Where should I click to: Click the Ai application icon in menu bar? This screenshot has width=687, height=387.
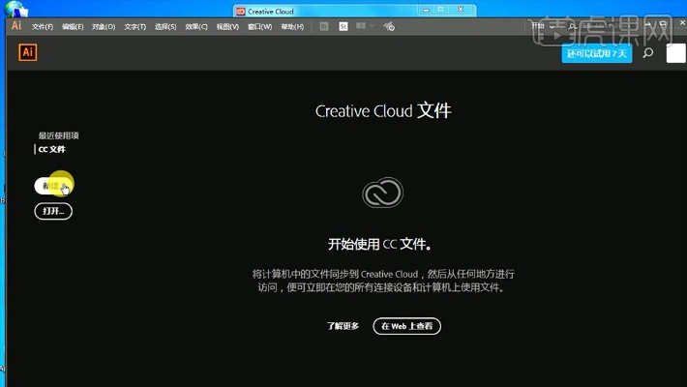[16, 26]
